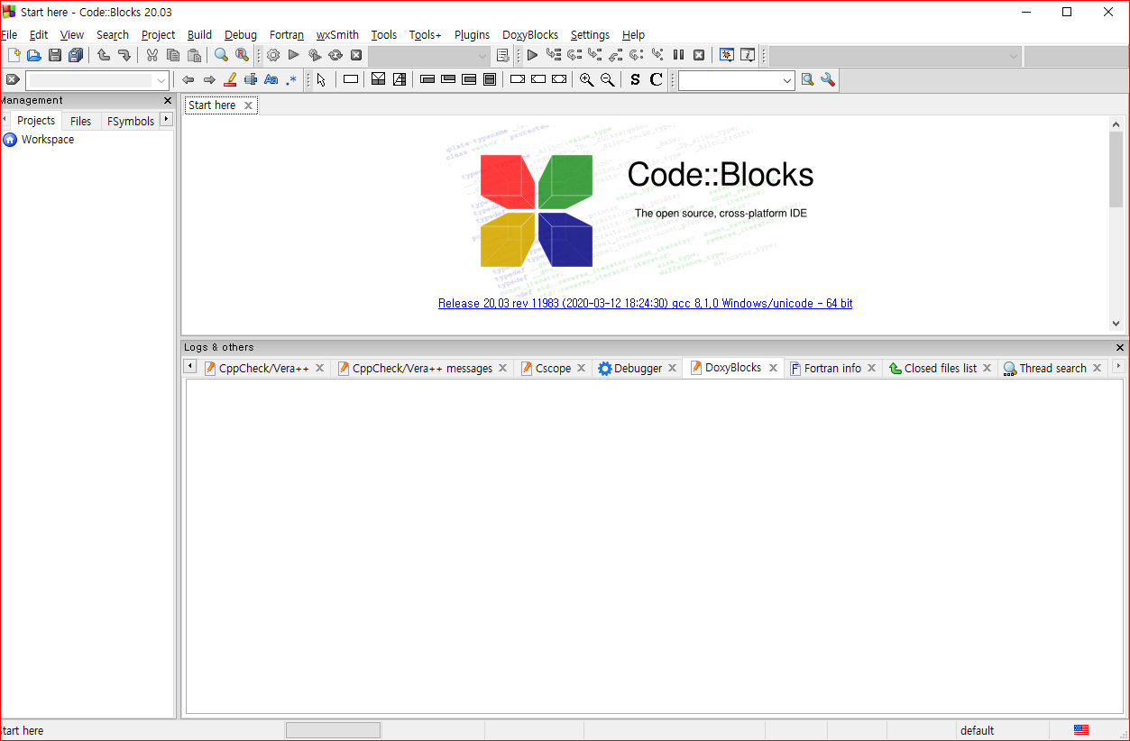The width and height of the screenshot is (1130, 741).
Task: Click the status bar progress gauge
Action: click(333, 730)
